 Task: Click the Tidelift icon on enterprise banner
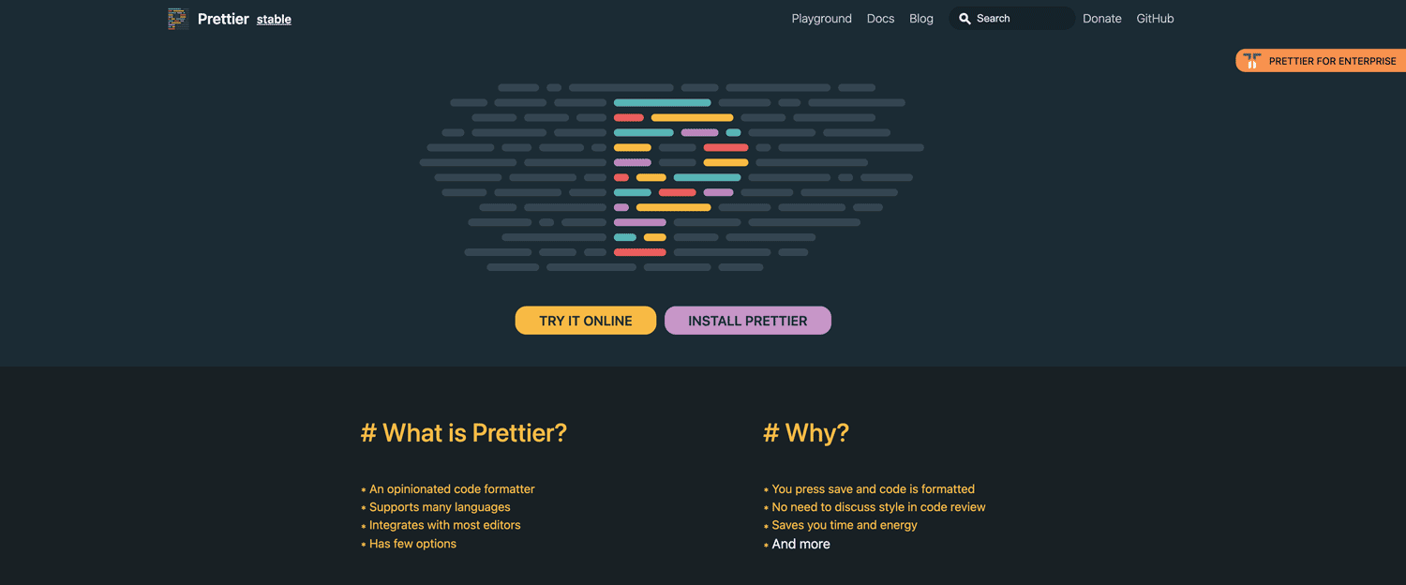(x=1252, y=61)
